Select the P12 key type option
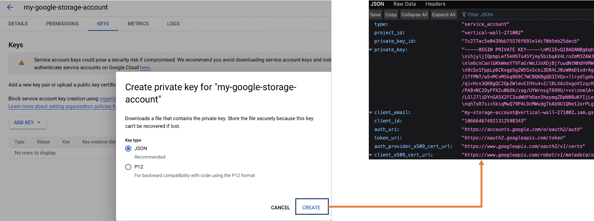The image size is (594, 221). point(128,167)
